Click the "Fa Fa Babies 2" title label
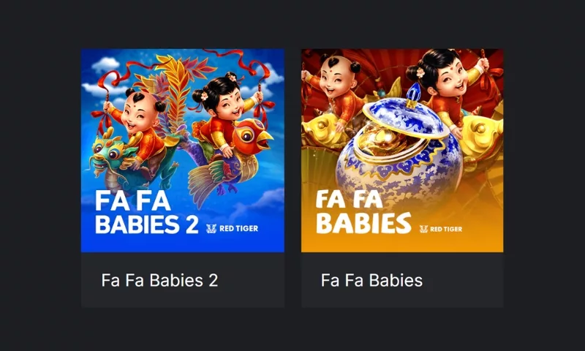 (x=159, y=281)
